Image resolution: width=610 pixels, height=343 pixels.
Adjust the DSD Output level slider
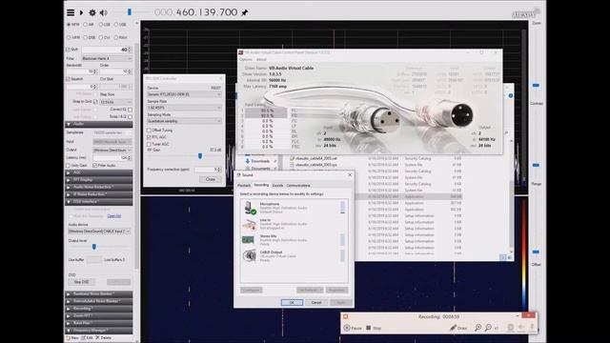tap(93, 247)
